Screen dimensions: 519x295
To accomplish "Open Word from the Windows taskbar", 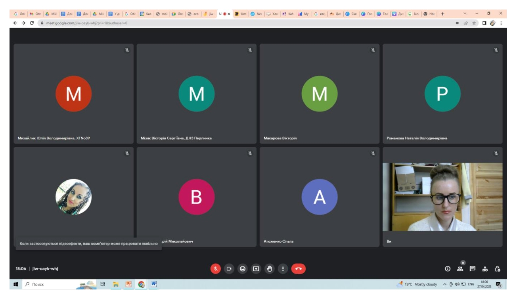I will [x=153, y=284].
